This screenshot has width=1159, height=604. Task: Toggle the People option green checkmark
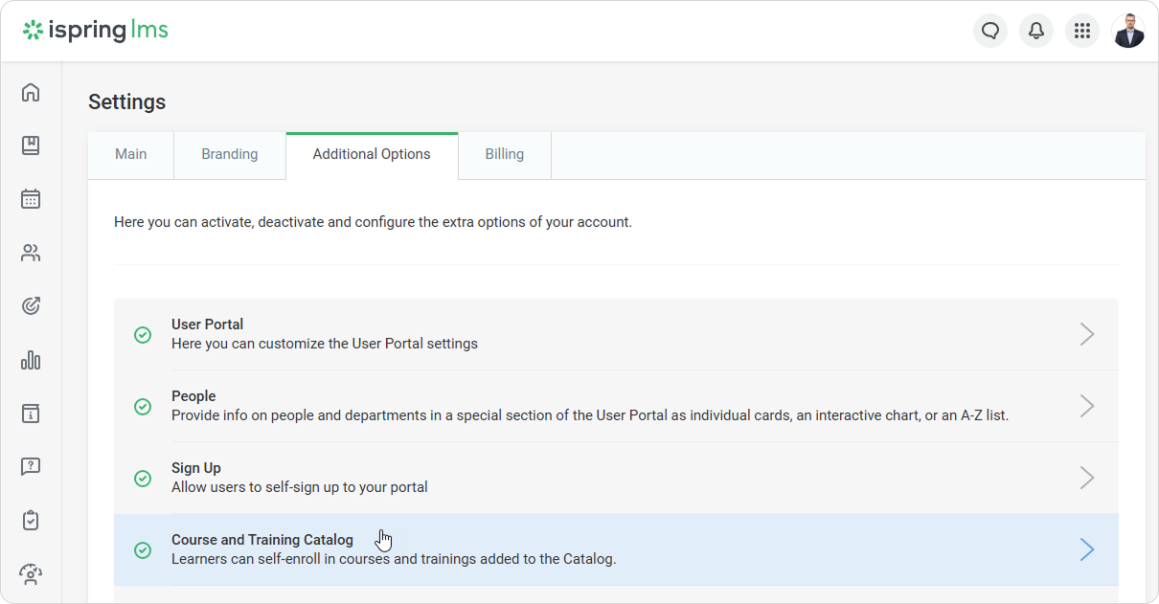coord(143,406)
